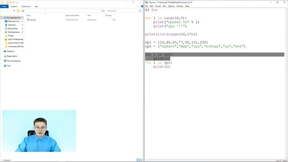Open Яндекс.Диск in navigation pane
This screenshot has height=162, width=288.
tap(12, 56)
